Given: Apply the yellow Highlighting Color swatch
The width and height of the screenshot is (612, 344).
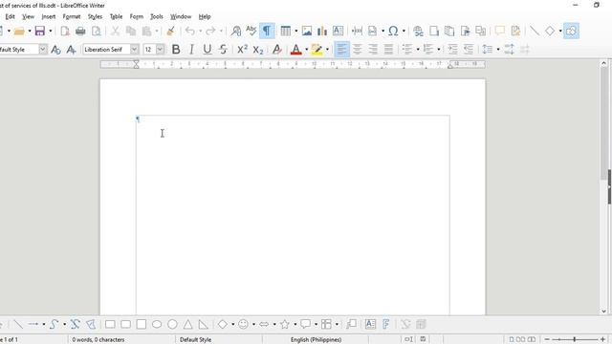Looking at the screenshot, I should pyautogui.click(x=317, y=50).
